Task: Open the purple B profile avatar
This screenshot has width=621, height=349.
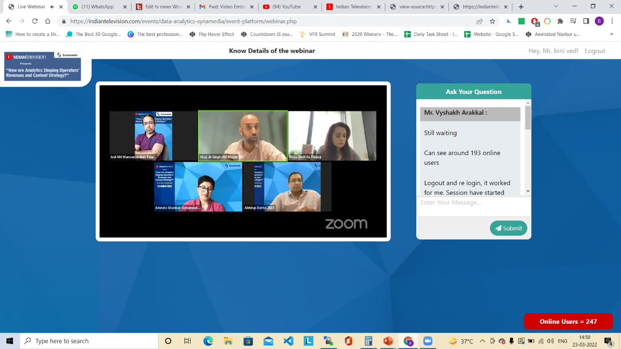Action: (599, 21)
